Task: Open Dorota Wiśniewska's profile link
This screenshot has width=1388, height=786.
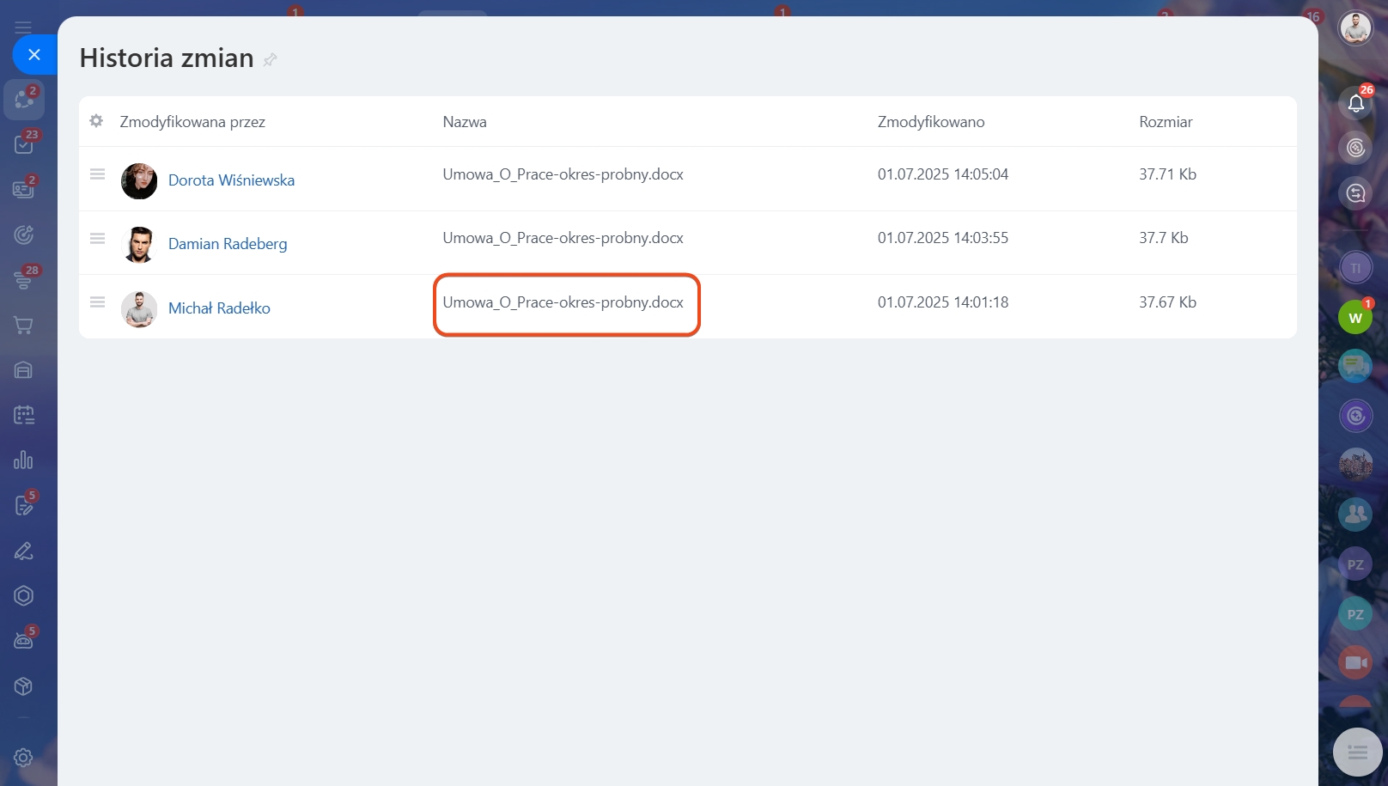Action: [231, 180]
